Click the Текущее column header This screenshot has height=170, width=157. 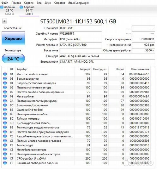83,69
